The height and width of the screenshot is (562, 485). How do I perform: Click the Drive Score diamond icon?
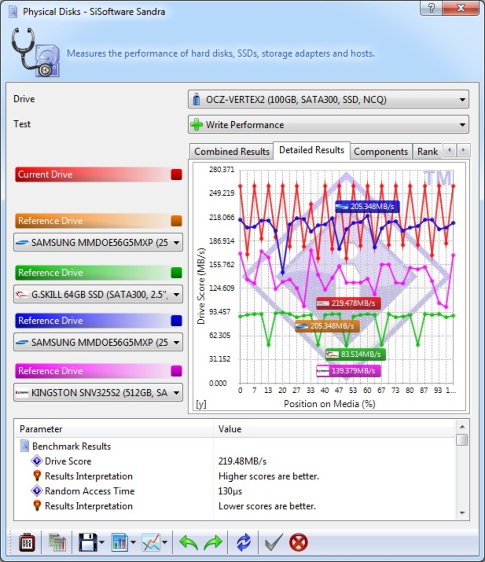[x=37, y=461]
